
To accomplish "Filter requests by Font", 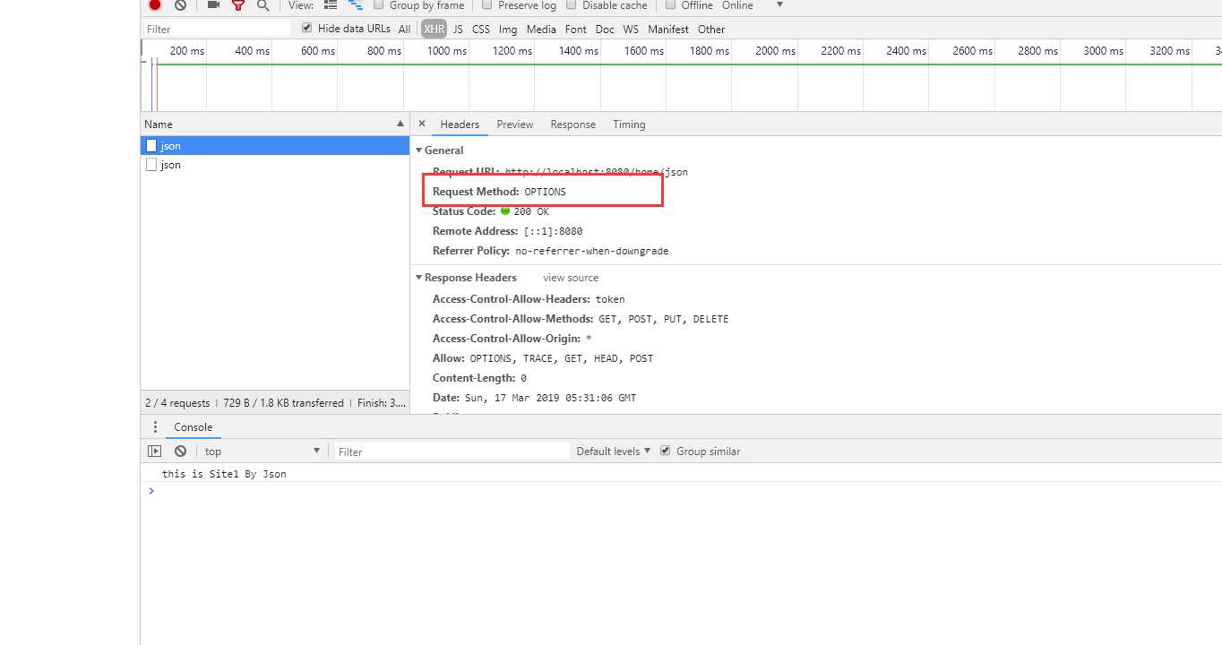I will pos(576,29).
